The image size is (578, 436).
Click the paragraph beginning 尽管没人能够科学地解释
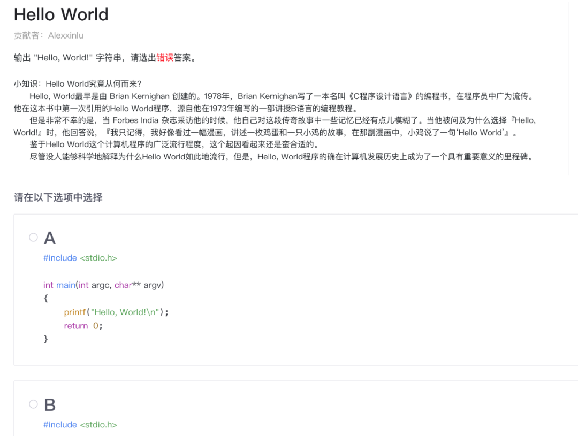282,157
